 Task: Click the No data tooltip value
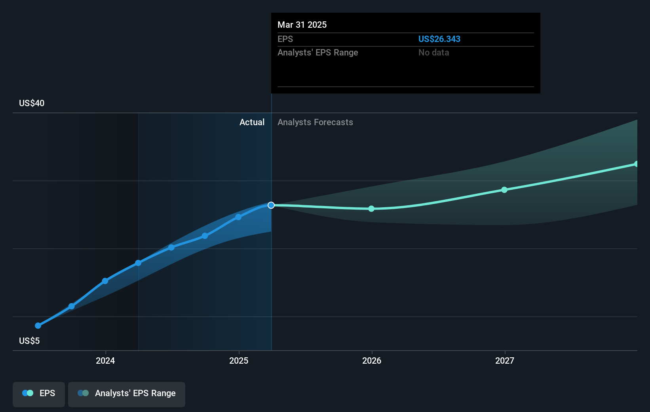coord(434,52)
